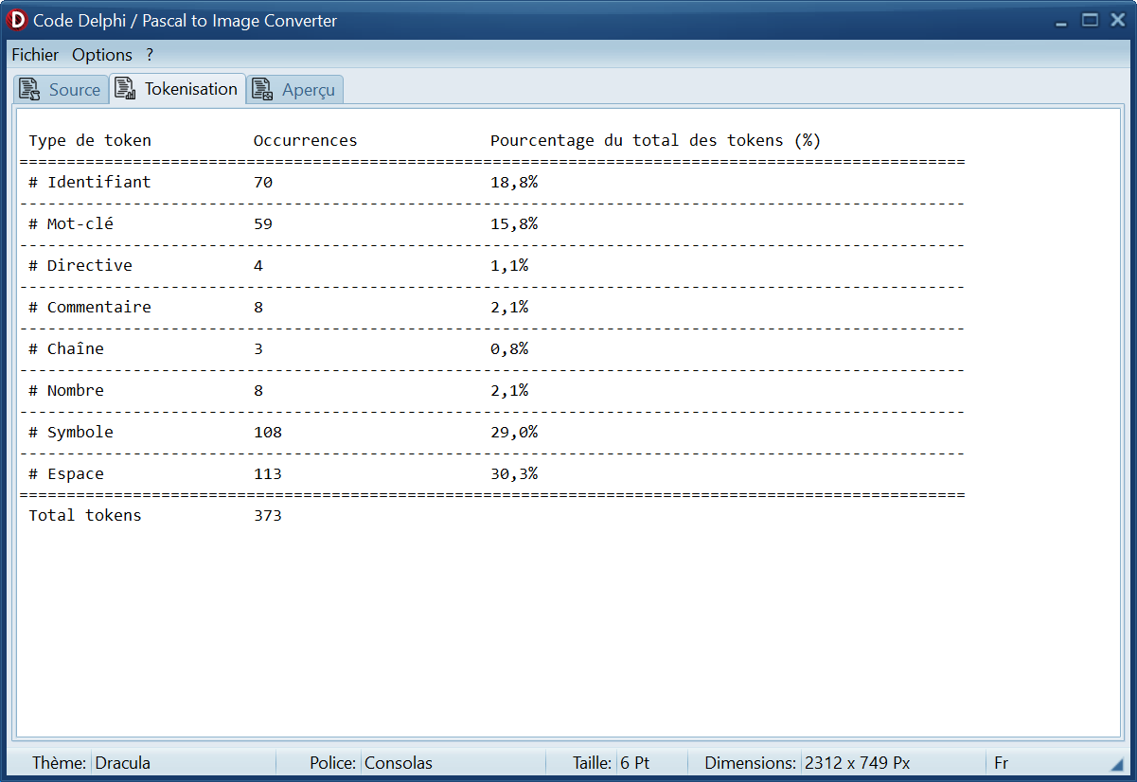Open the ? help menu
Screen dimensions: 1137x782
[x=150, y=55]
